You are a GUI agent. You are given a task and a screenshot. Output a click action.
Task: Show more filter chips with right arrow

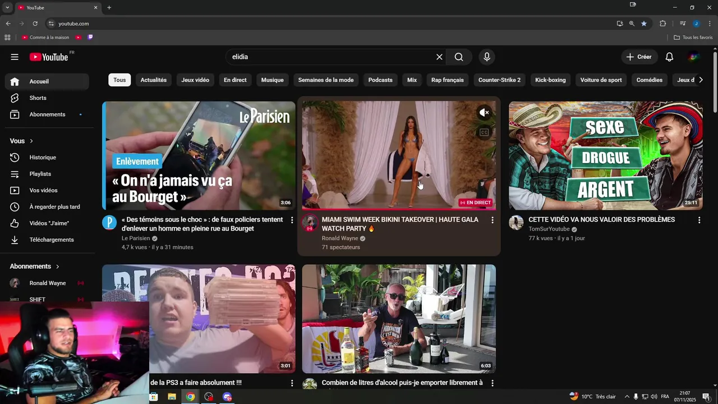tap(700, 80)
